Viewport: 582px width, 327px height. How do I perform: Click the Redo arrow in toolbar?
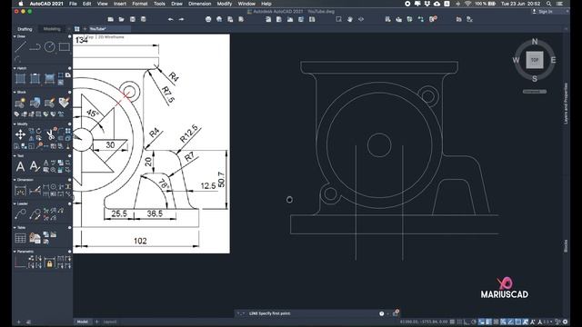click(x=181, y=19)
